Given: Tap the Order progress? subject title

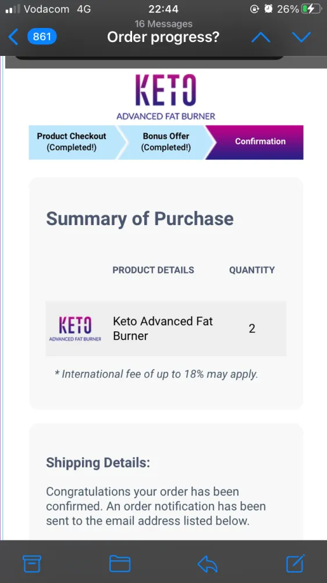Looking at the screenshot, I should [x=163, y=37].
